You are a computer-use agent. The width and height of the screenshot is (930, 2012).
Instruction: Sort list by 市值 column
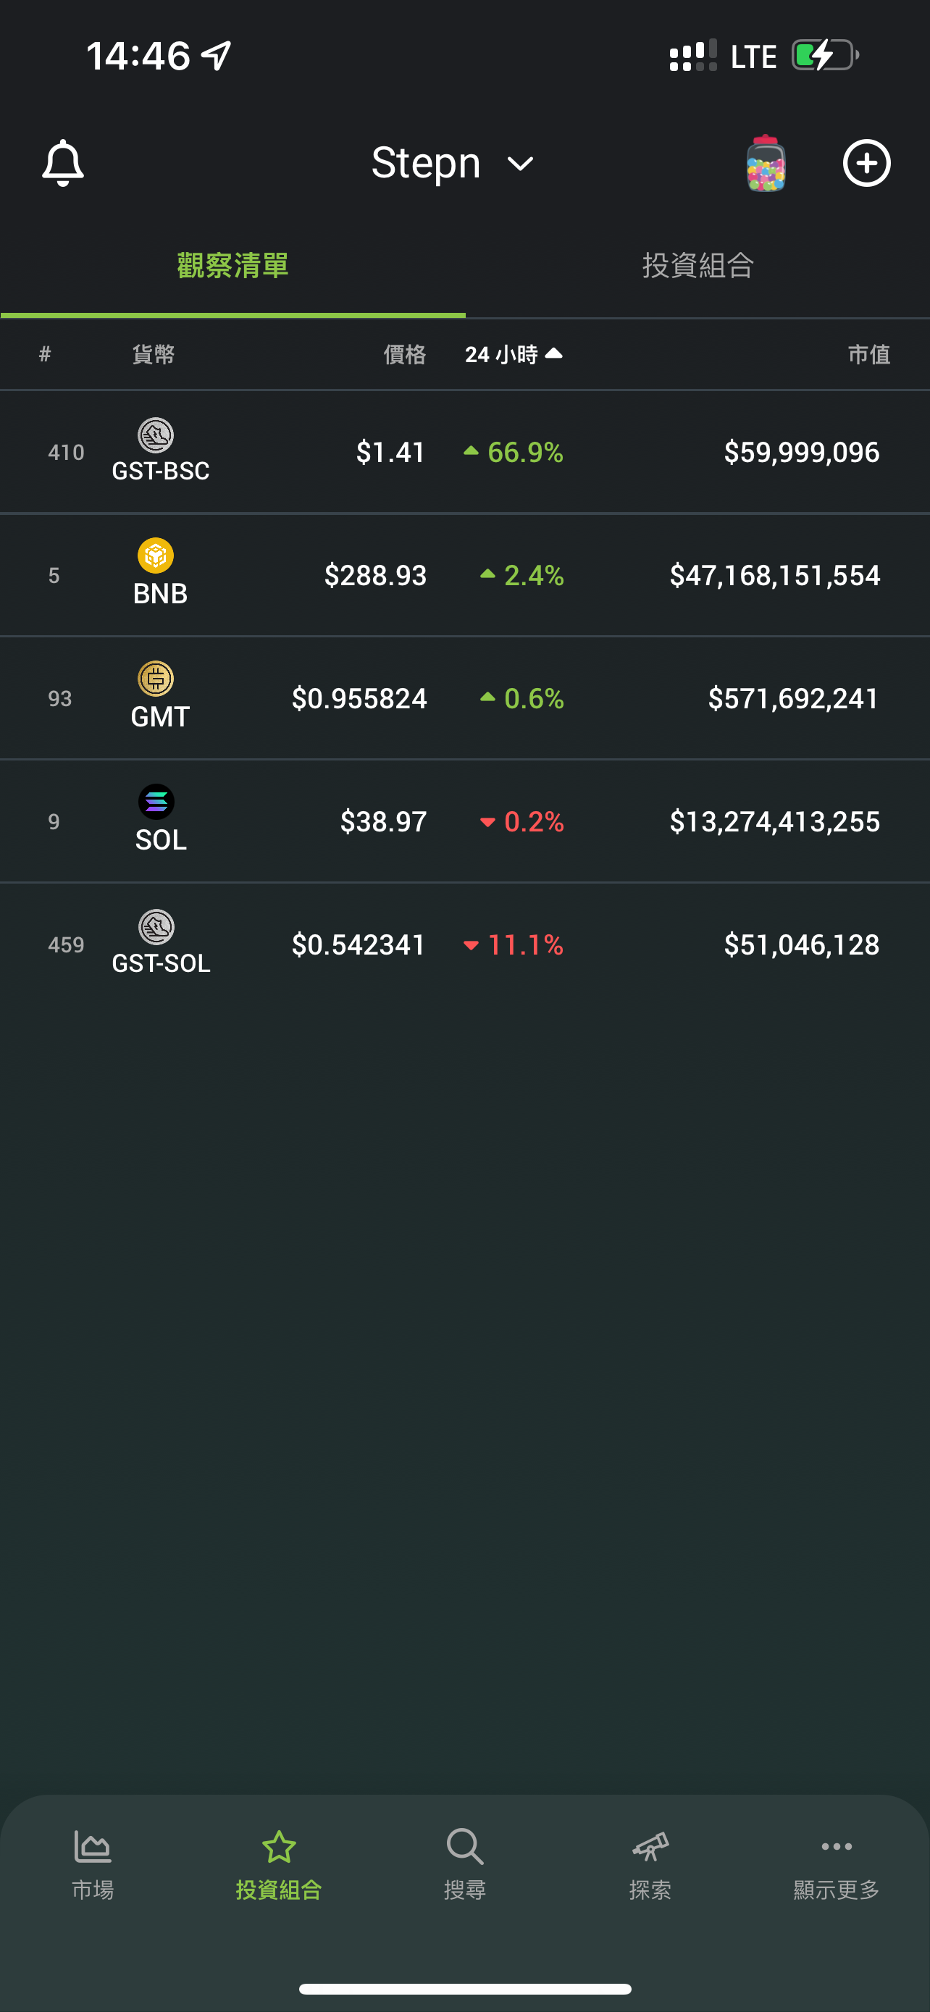tap(868, 355)
